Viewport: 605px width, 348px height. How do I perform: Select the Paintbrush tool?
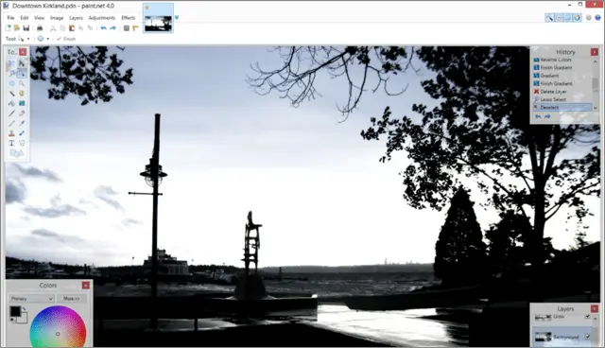click(11, 113)
